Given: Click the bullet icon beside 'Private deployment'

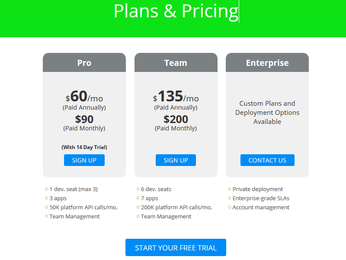Looking at the screenshot, I should pyautogui.click(x=229, y=189).
